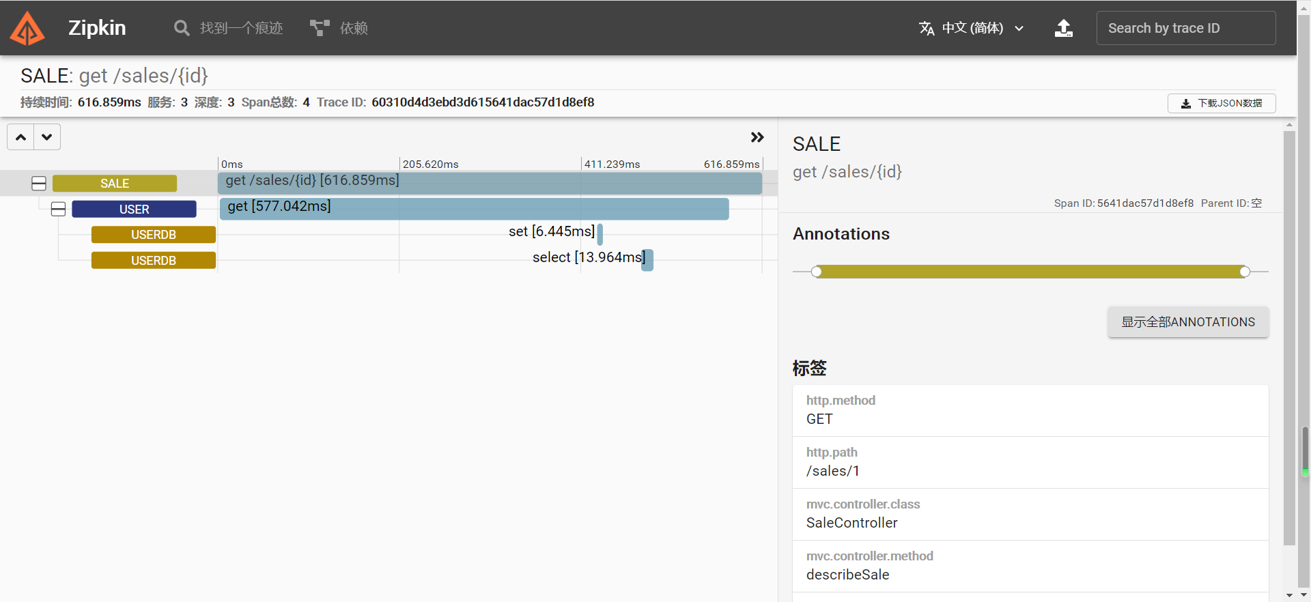Click the last annotation marker on timeline

click(x=1245, y=272)
